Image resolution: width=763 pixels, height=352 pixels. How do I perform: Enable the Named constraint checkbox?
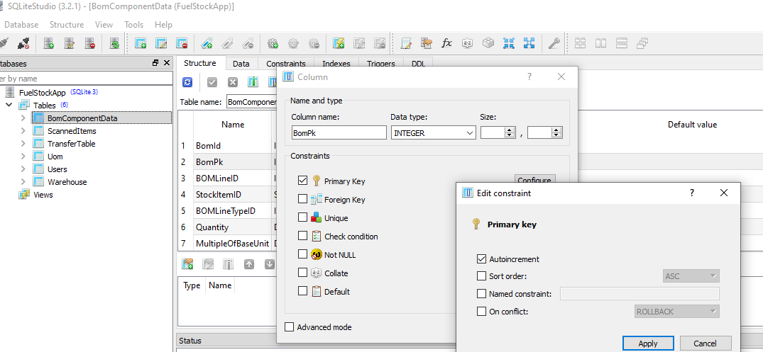pos(481,294)
